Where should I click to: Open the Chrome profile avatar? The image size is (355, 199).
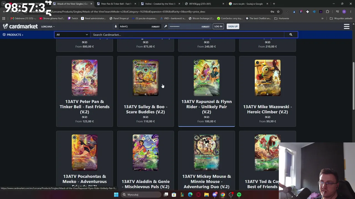click(344, 12)
